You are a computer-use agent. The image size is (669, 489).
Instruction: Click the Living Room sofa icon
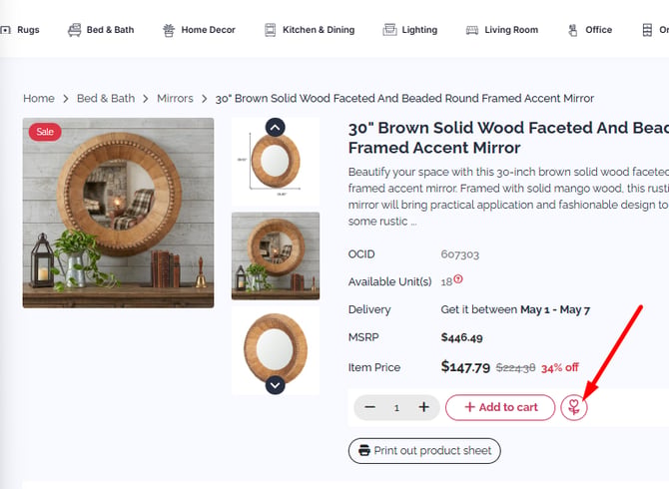click(x=472, y=30)
